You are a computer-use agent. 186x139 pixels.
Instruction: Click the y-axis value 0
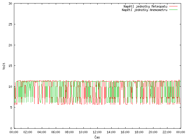click(11, 128)
